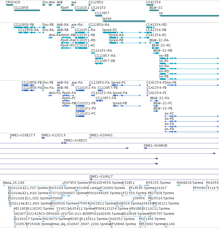Select the CG12859-RA transcript label
The height and width of the screenshot is (228, 219).
99,25
